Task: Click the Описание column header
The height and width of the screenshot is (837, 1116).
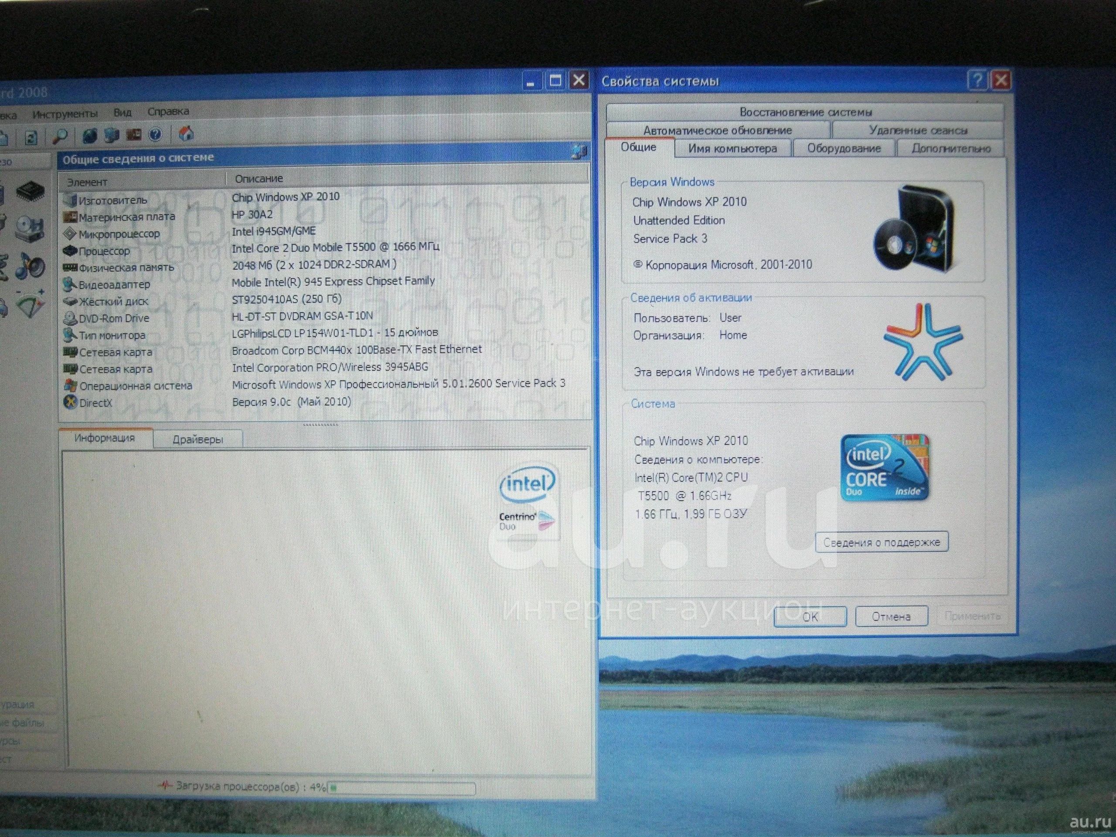Action: click(407, 177)
